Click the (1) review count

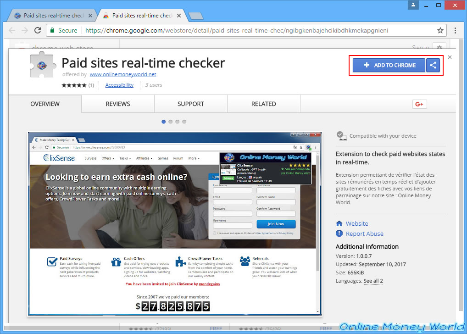[91, 85]
